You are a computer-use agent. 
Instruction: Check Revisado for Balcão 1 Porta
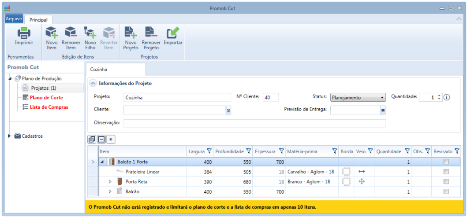coord(446,162)
